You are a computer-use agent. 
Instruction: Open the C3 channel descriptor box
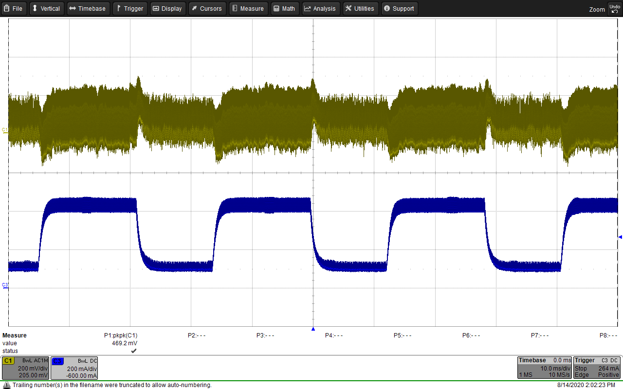(74, 368)
